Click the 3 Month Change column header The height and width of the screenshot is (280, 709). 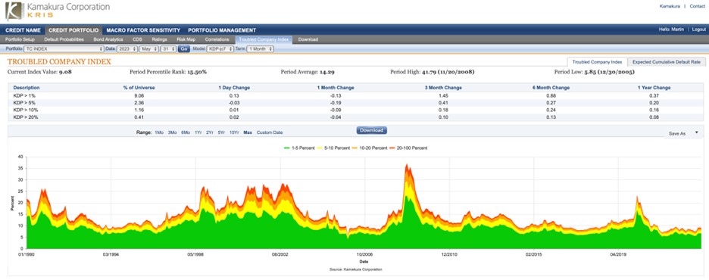(x=444, y=88)
